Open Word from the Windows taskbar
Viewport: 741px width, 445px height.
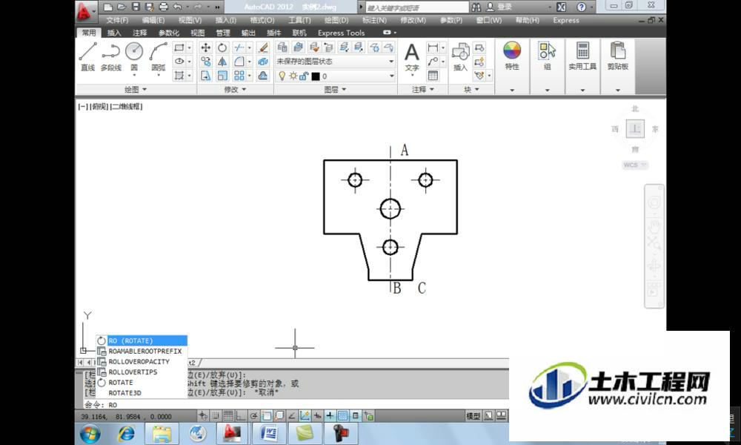[x=270, y=433]
